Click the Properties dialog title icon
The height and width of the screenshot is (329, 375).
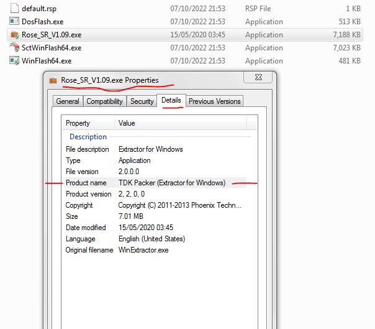pyautogui.click(x=53, y=80)
